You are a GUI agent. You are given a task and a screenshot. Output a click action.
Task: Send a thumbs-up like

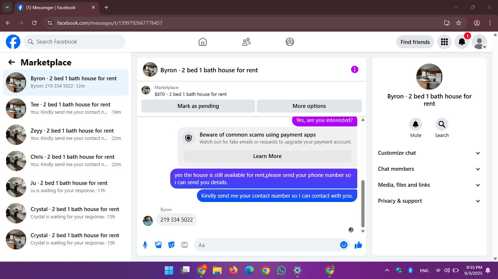click(x=358, y=245)
